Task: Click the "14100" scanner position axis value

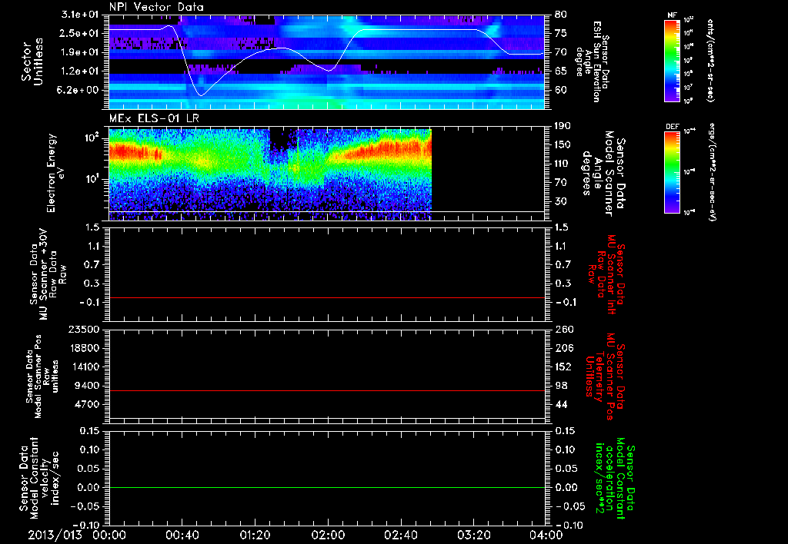Action: point(83,367)
